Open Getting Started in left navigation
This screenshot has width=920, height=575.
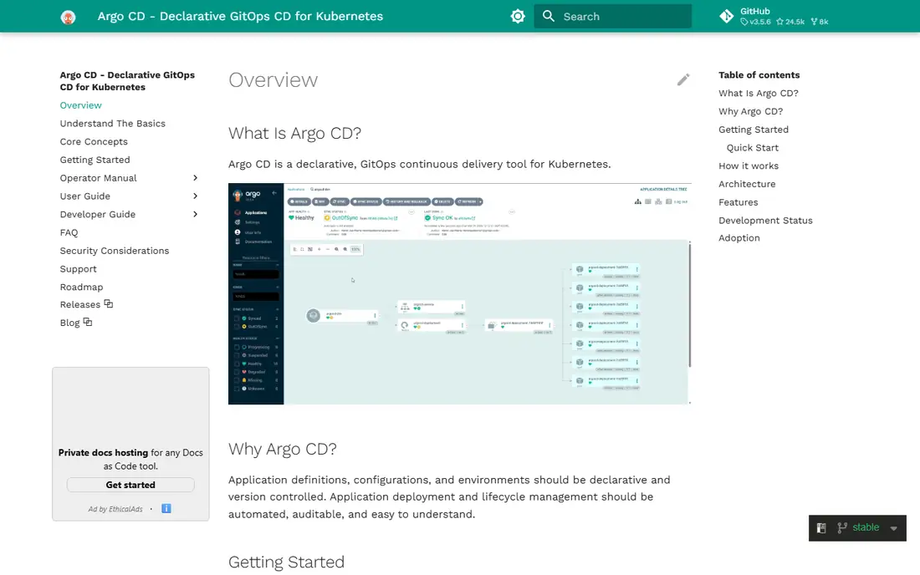coord(95,160)
